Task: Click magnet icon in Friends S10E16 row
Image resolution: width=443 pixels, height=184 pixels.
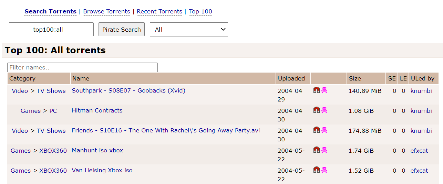Action: click(x=317, y=130)
